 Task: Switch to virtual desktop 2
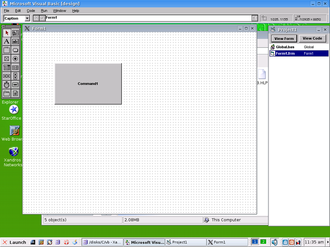263,242
